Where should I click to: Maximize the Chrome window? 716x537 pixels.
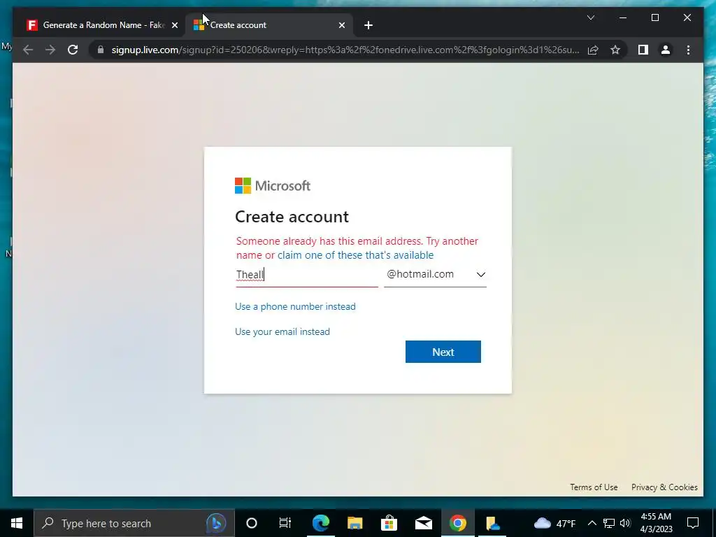click(x=654, y=17)
